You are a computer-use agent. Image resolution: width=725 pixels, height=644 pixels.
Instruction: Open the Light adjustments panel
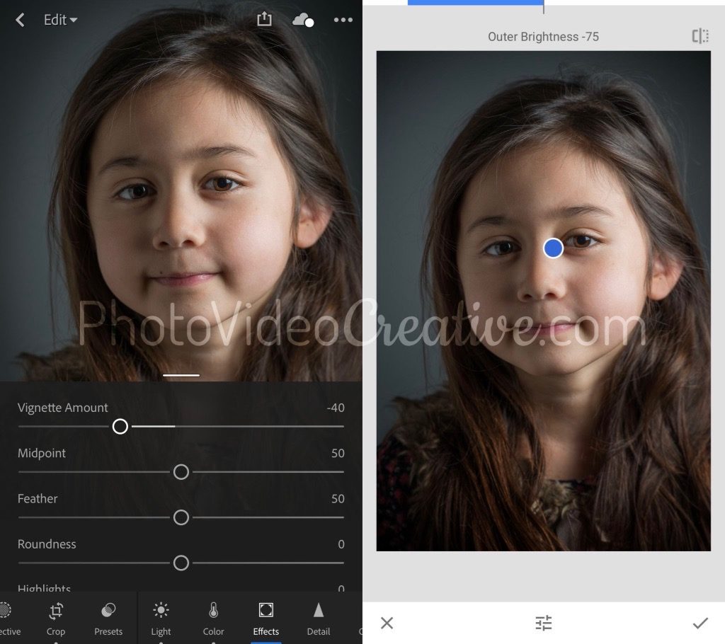tap(161, 616)
